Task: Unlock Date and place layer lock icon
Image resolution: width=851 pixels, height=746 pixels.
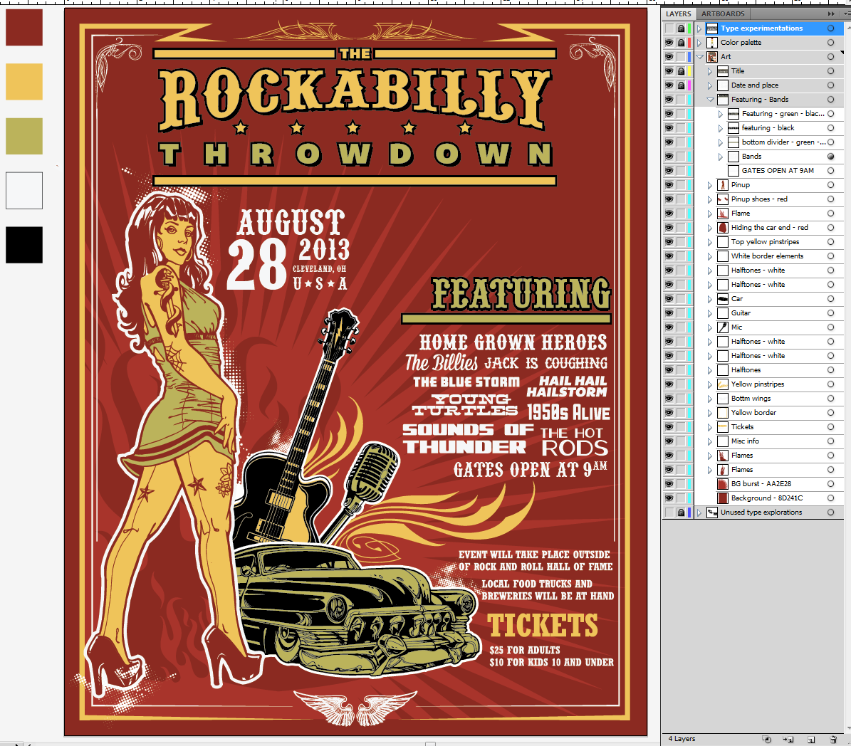Action: (681, 85)
